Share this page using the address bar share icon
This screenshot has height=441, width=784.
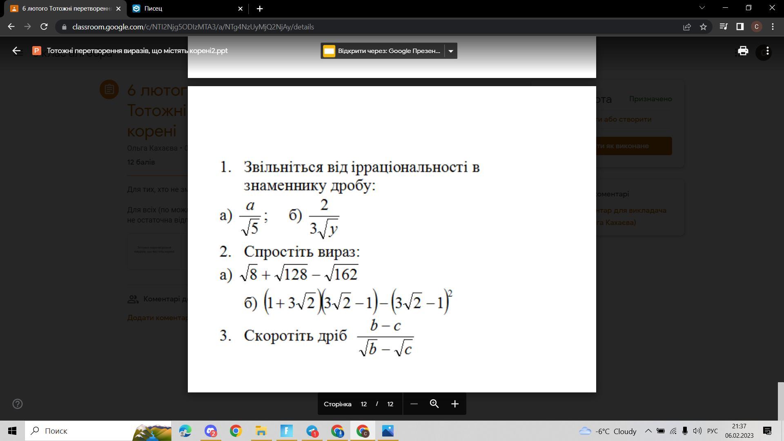click(687, 27)
